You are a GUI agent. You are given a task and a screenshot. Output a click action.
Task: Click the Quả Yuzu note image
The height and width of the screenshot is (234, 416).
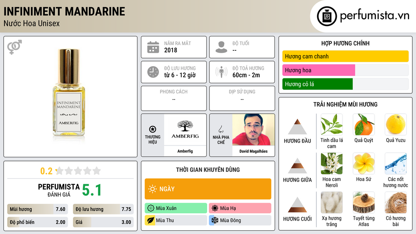coord(396,124)
